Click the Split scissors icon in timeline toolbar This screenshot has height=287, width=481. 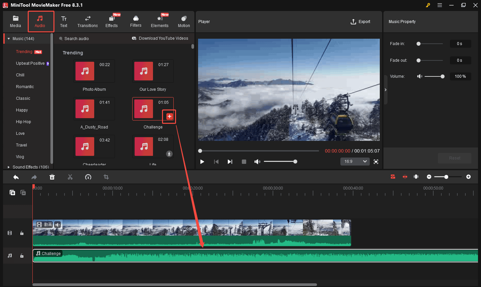70,177
